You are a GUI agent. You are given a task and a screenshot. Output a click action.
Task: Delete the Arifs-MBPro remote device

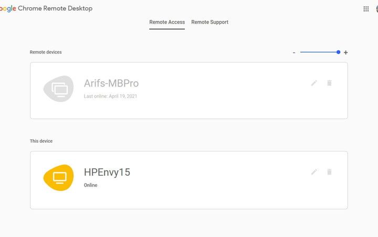pos(329,83)
